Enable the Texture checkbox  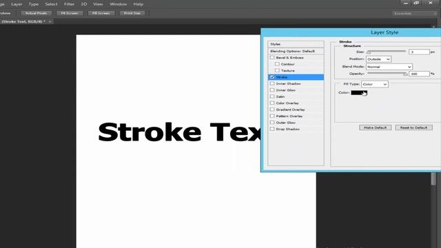[x=277, y=70]
